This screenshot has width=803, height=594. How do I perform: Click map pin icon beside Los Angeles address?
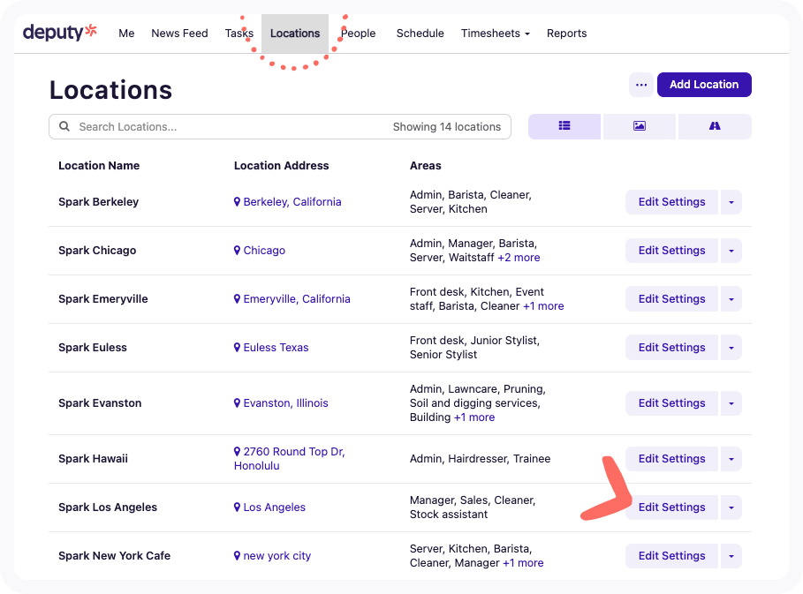coord(237,508)
